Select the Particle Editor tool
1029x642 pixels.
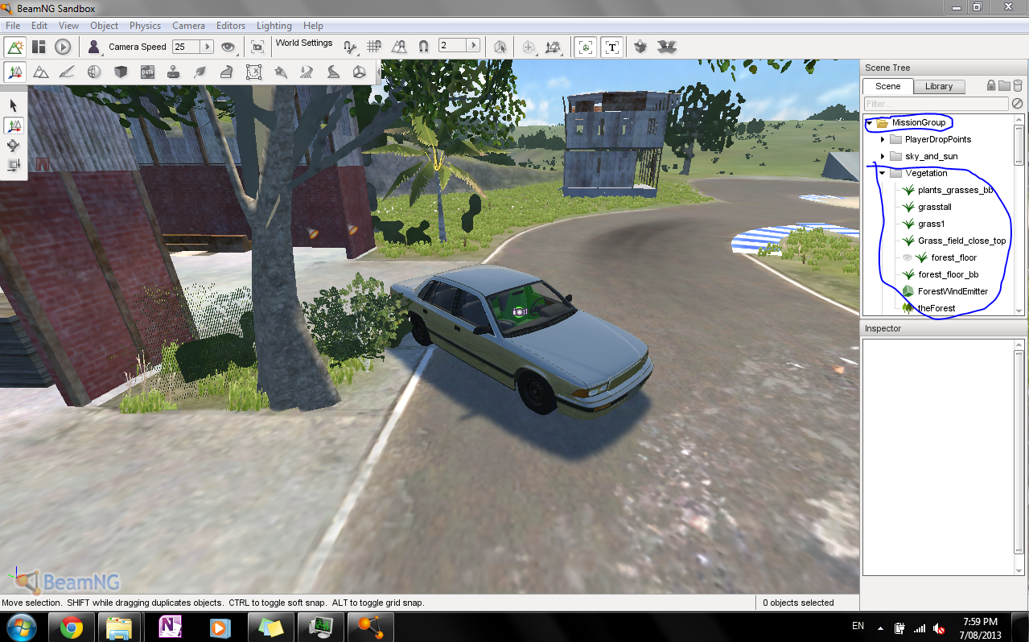[280, 72]
